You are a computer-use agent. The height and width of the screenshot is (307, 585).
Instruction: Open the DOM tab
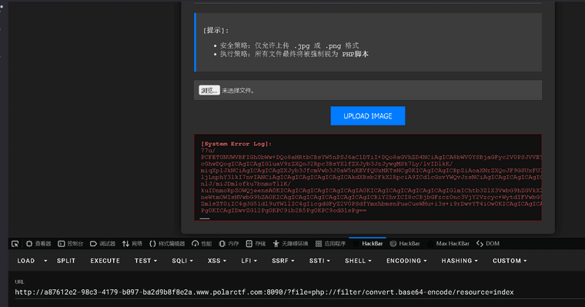point(487,244)
